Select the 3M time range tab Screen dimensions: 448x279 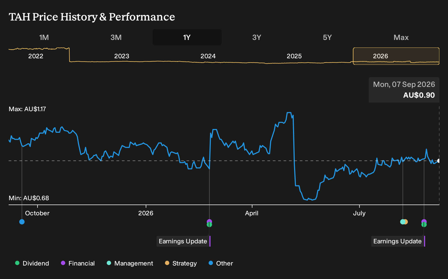tap(116, 37)
